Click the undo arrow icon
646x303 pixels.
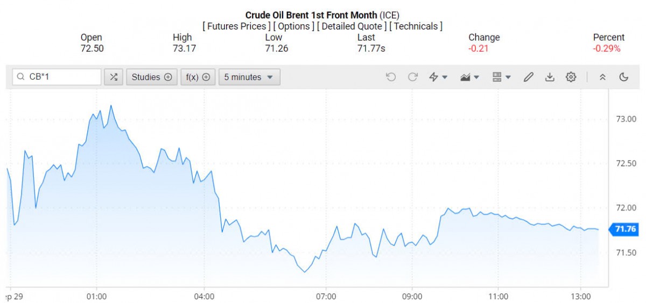(391, 77)
